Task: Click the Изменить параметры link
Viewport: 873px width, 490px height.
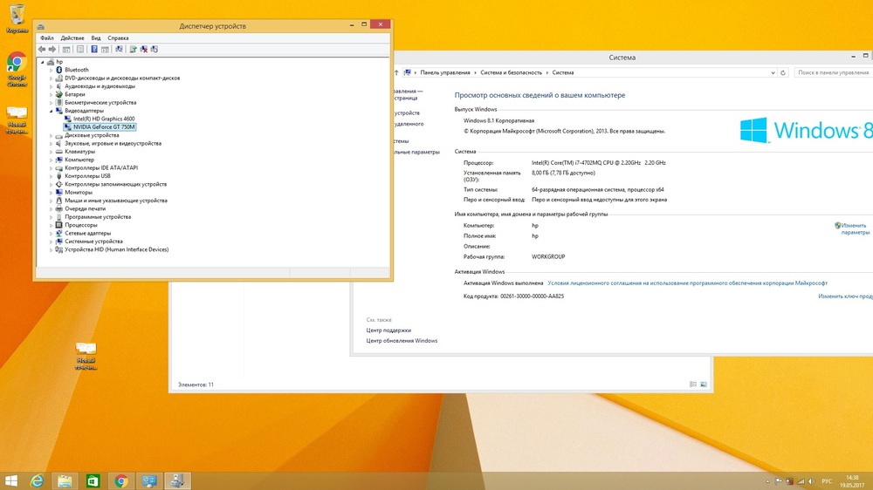Action: pyautogui.click(x=853, y=228)
